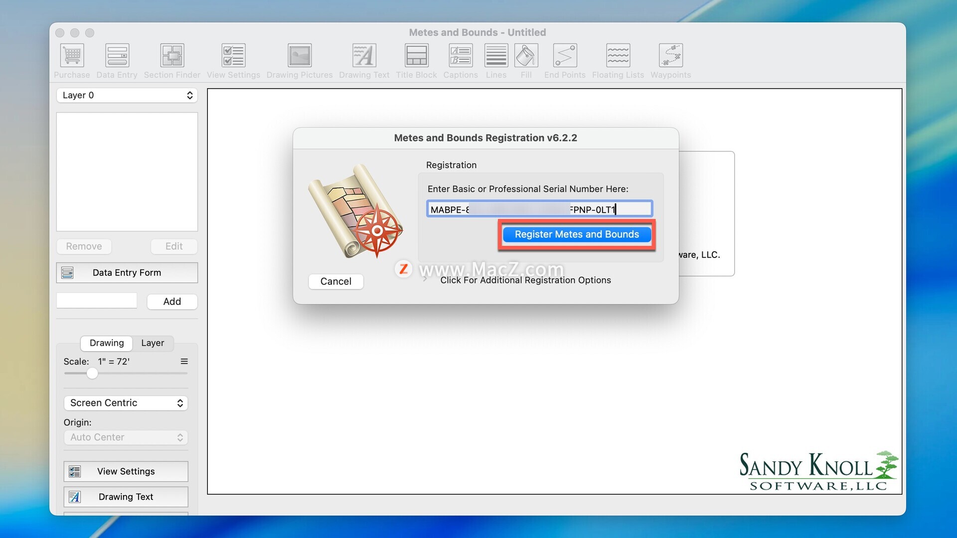Viewport: 957px width, 538px height.
Task: Click Register Metes and Bounds button
Action: click(577, 234)
